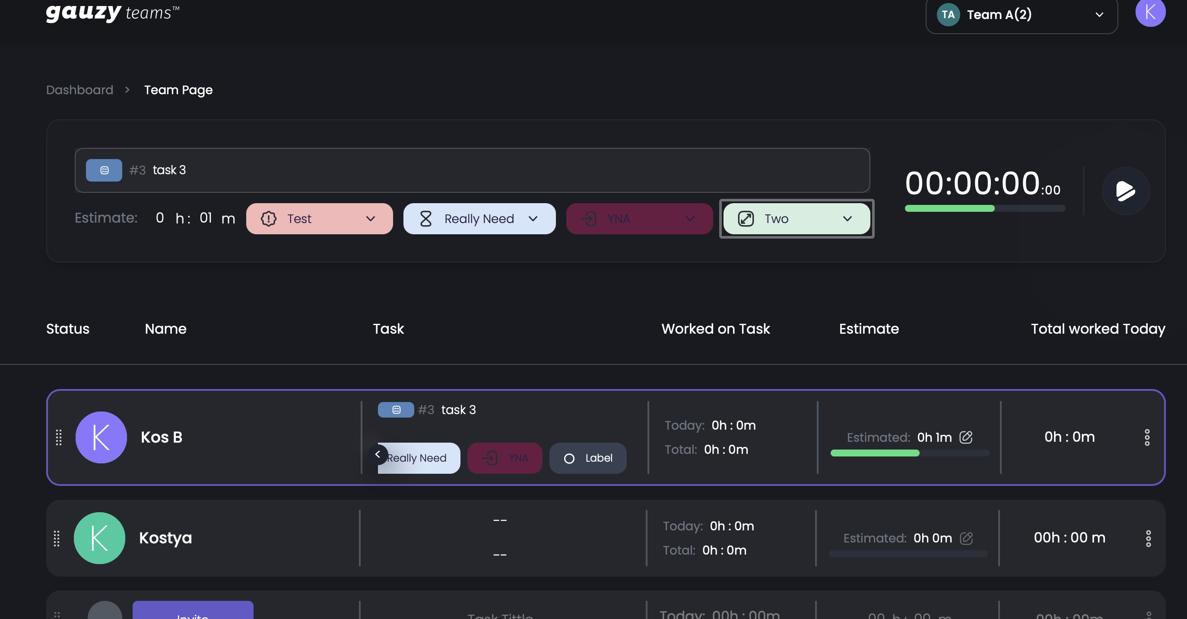The image size is (1187, 619).
Task: Expand the Team A(2) selector
Action: tap(1021, 15)
